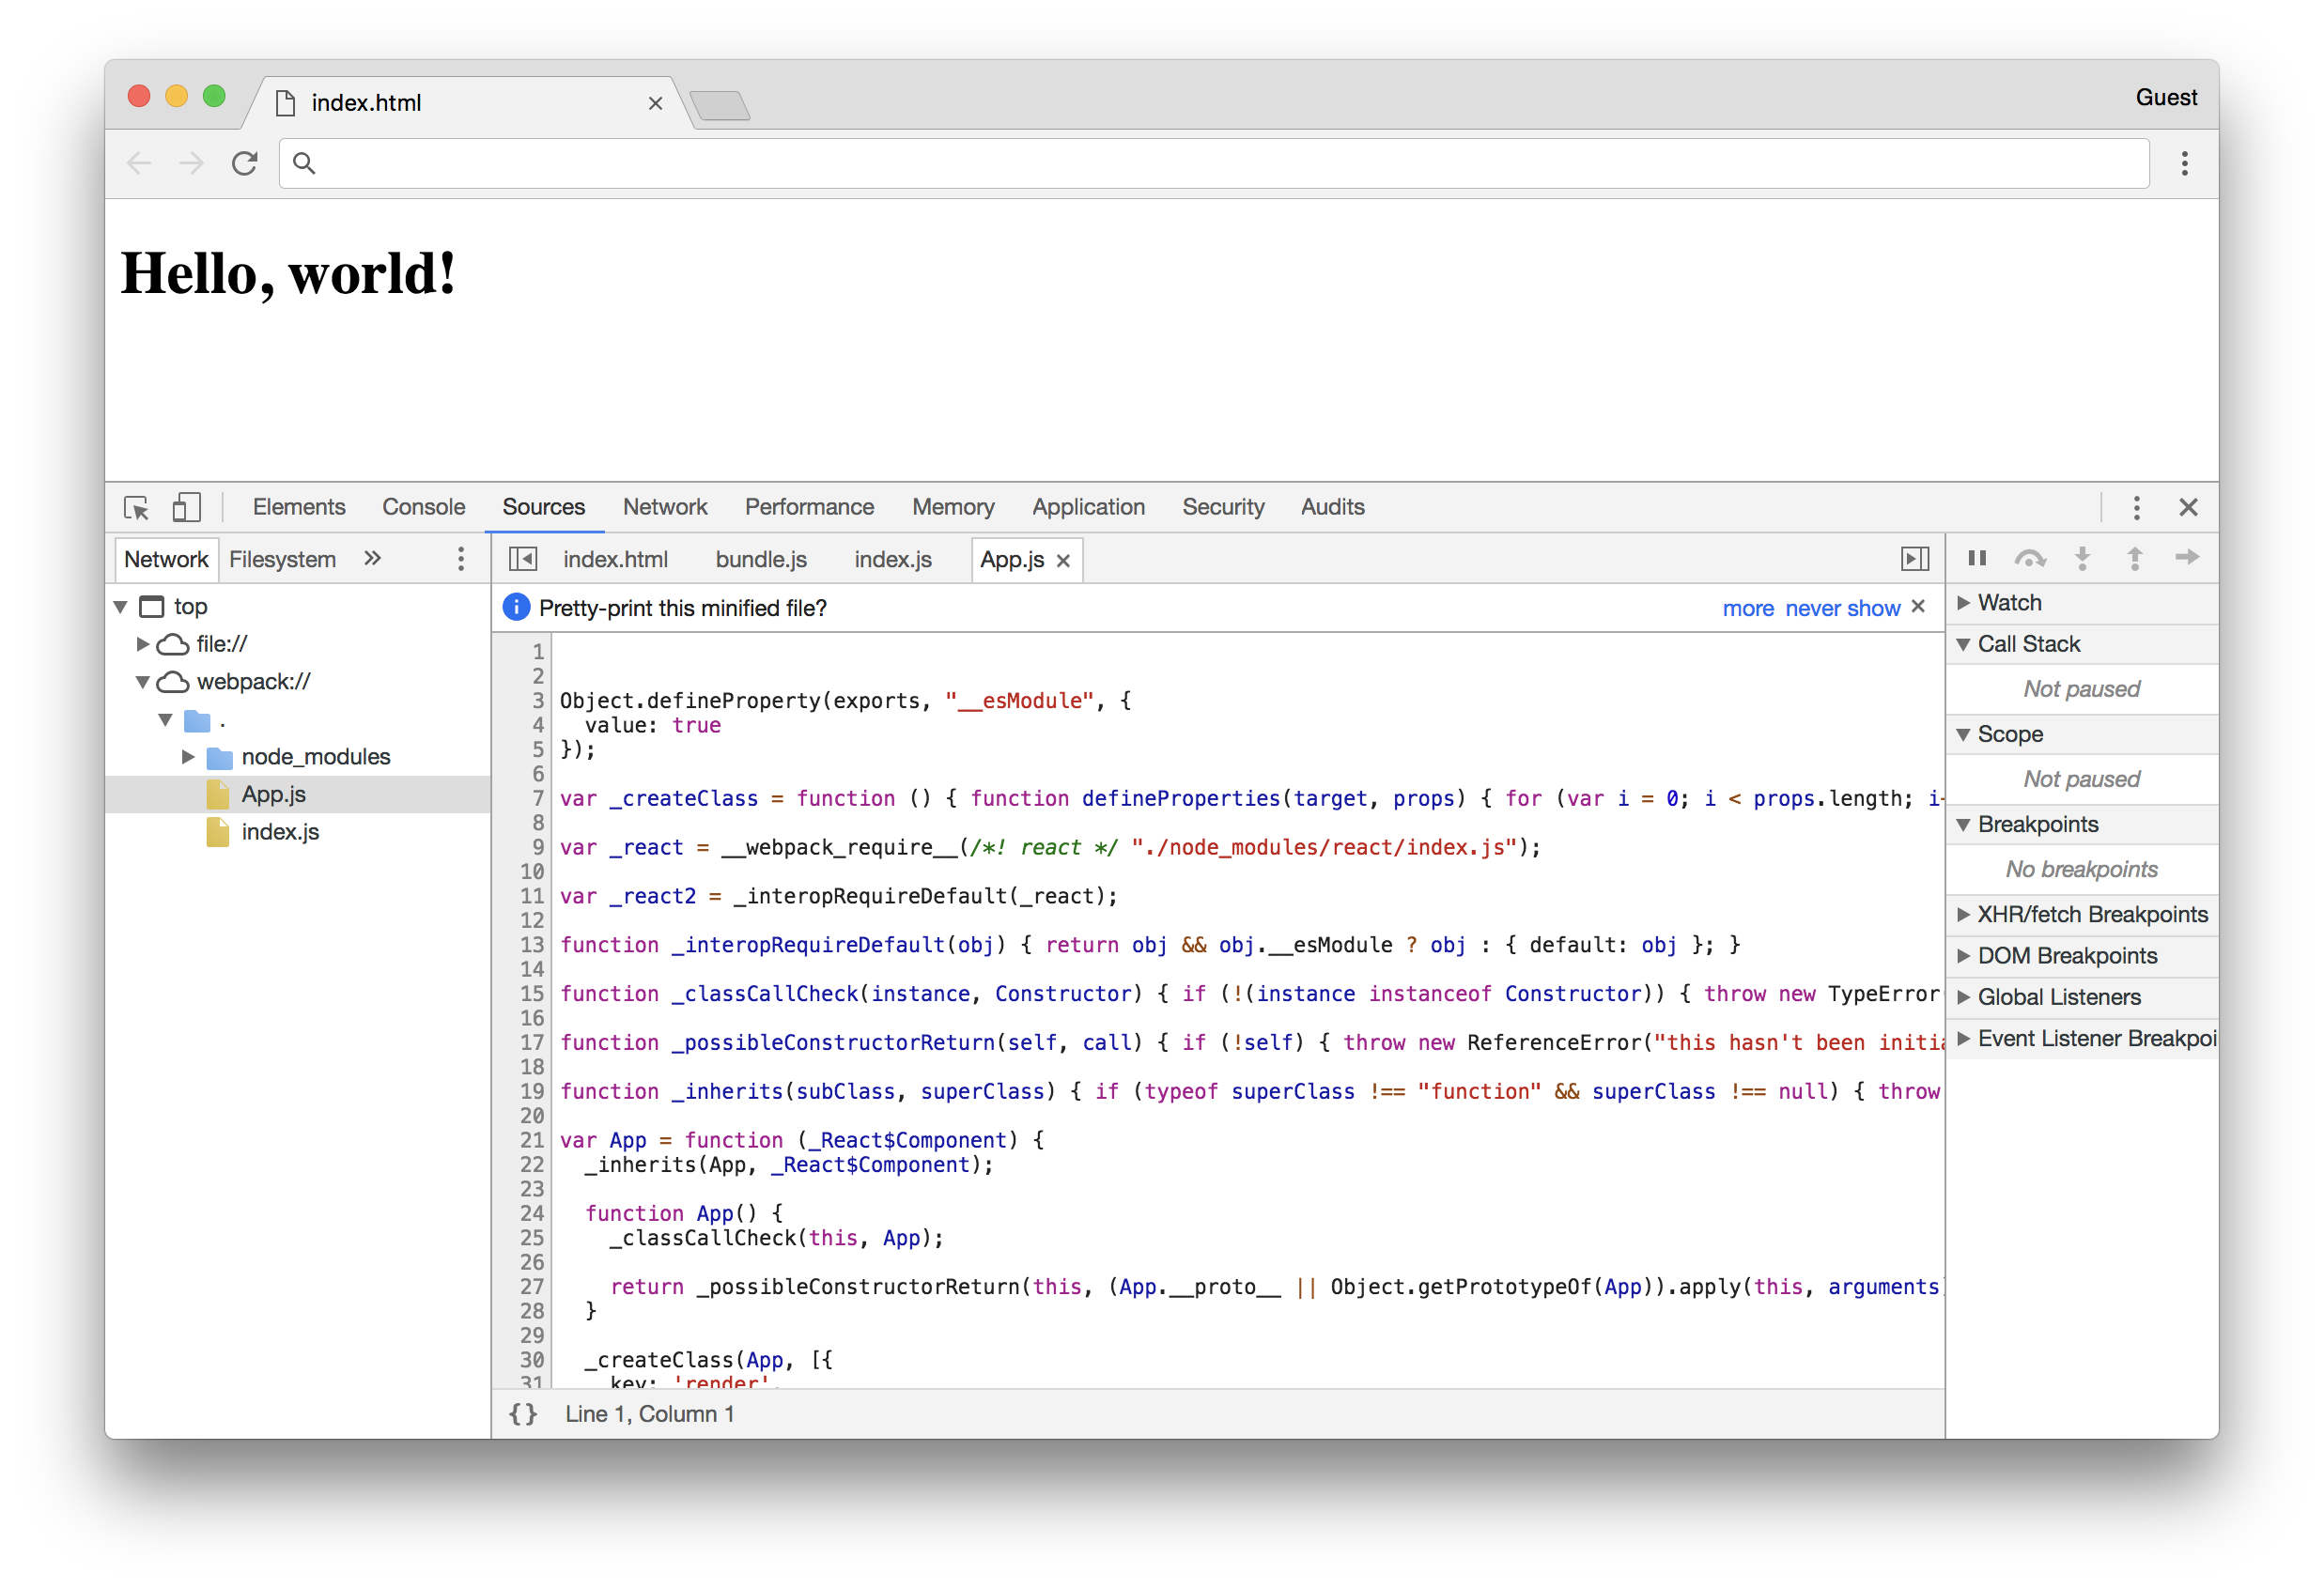This screenshot has height=1589, width=2324.
Task: Collapse the top tree node
Action: 120,607
